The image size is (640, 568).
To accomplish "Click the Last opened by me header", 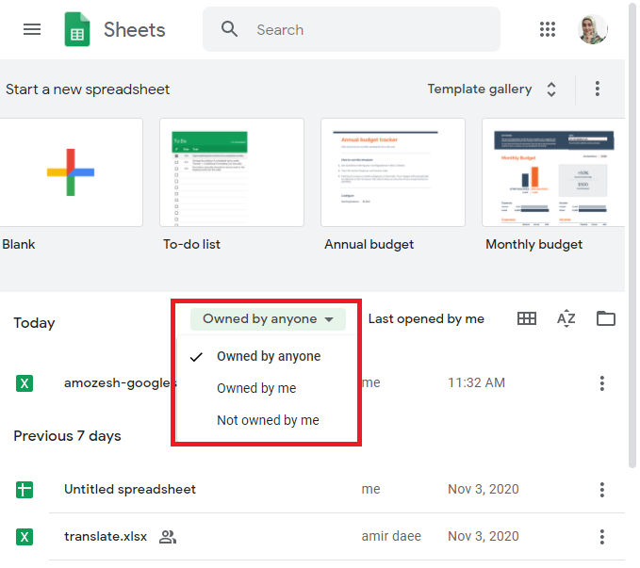I will click(426, 318).
